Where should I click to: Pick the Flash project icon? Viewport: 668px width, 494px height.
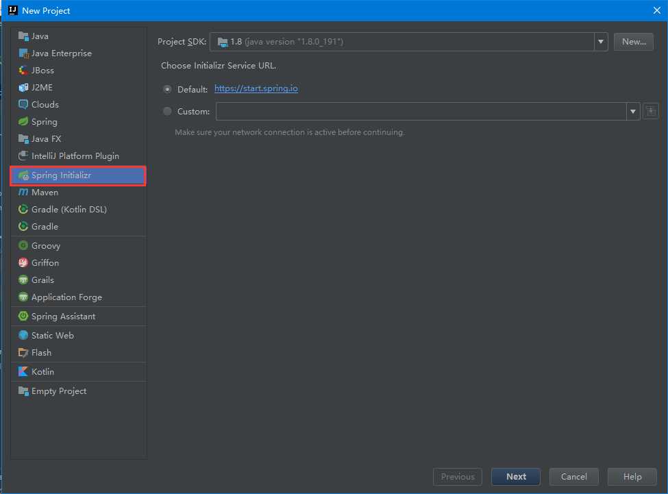click(23, 353)
